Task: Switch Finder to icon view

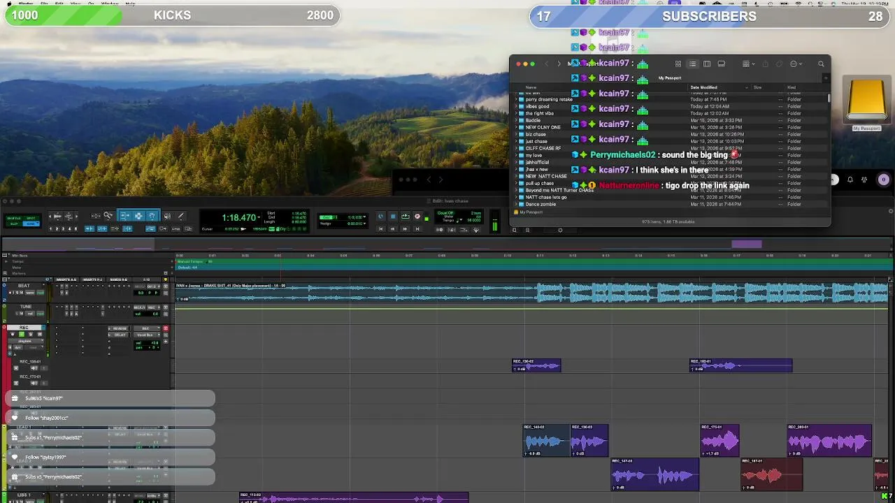Action: 678,64
